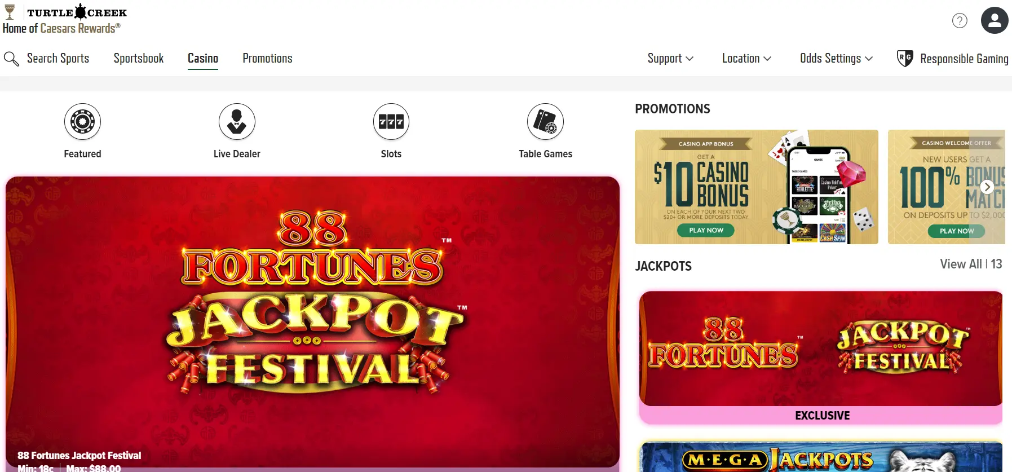The width and height of the screenshot is (1012, 472).
Task: Open 88 Fortunes Exclusive jackpot thumbnail
Action: (821, 358)
